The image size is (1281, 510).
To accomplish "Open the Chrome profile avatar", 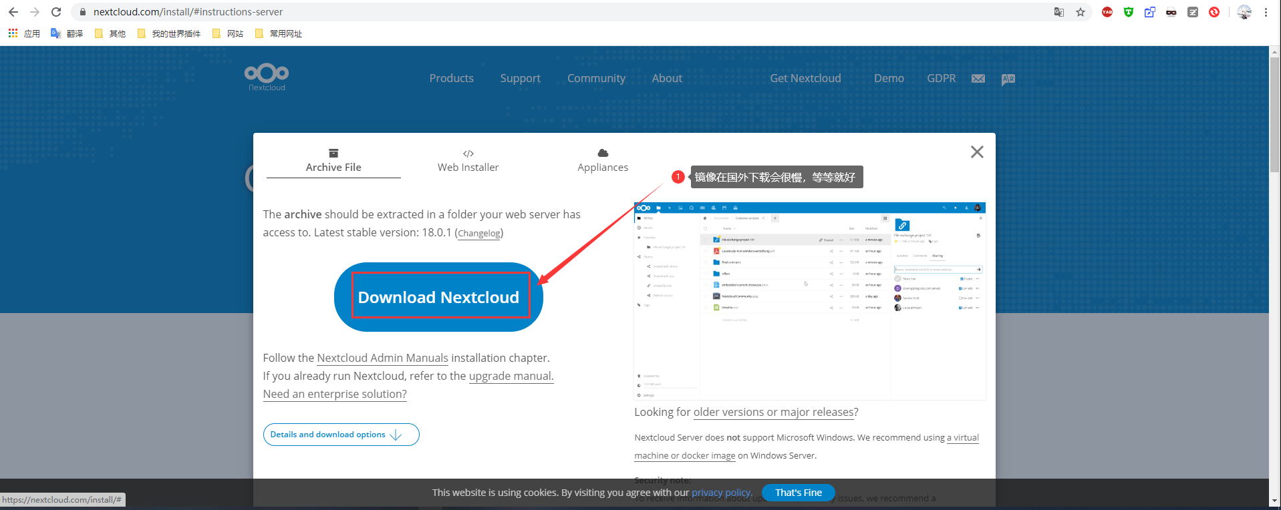I will [x=1244, y=12].
